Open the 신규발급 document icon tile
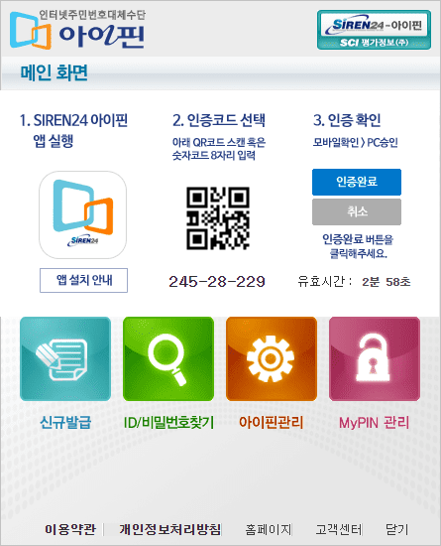441x546 pixels. 65,359
